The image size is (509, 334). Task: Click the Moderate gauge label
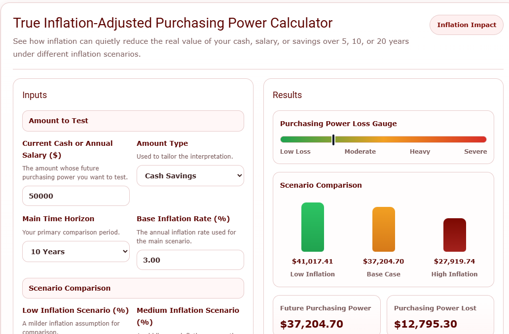click(360, 151)
